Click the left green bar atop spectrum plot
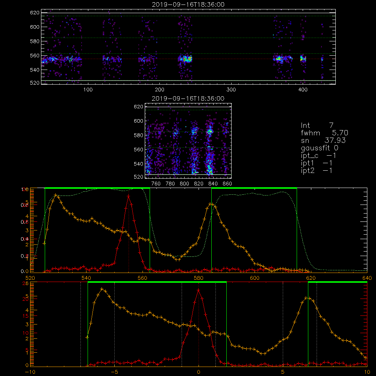Viewport: 376px width, 376px height. coord(97,188)
